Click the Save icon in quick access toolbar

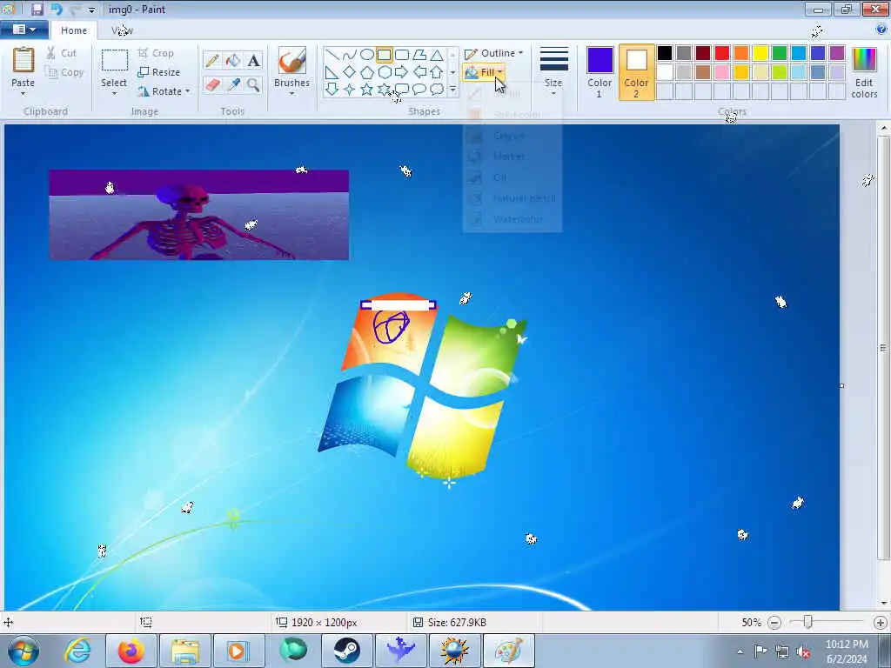(x=37, y=10)
